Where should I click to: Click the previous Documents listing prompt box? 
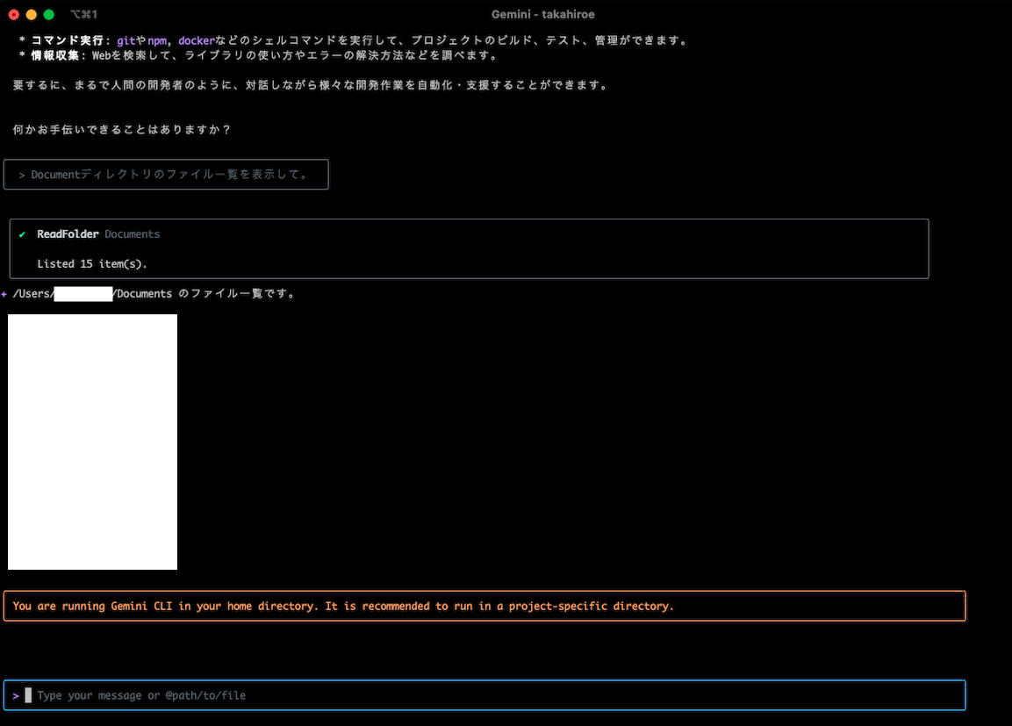click(167, 174)
